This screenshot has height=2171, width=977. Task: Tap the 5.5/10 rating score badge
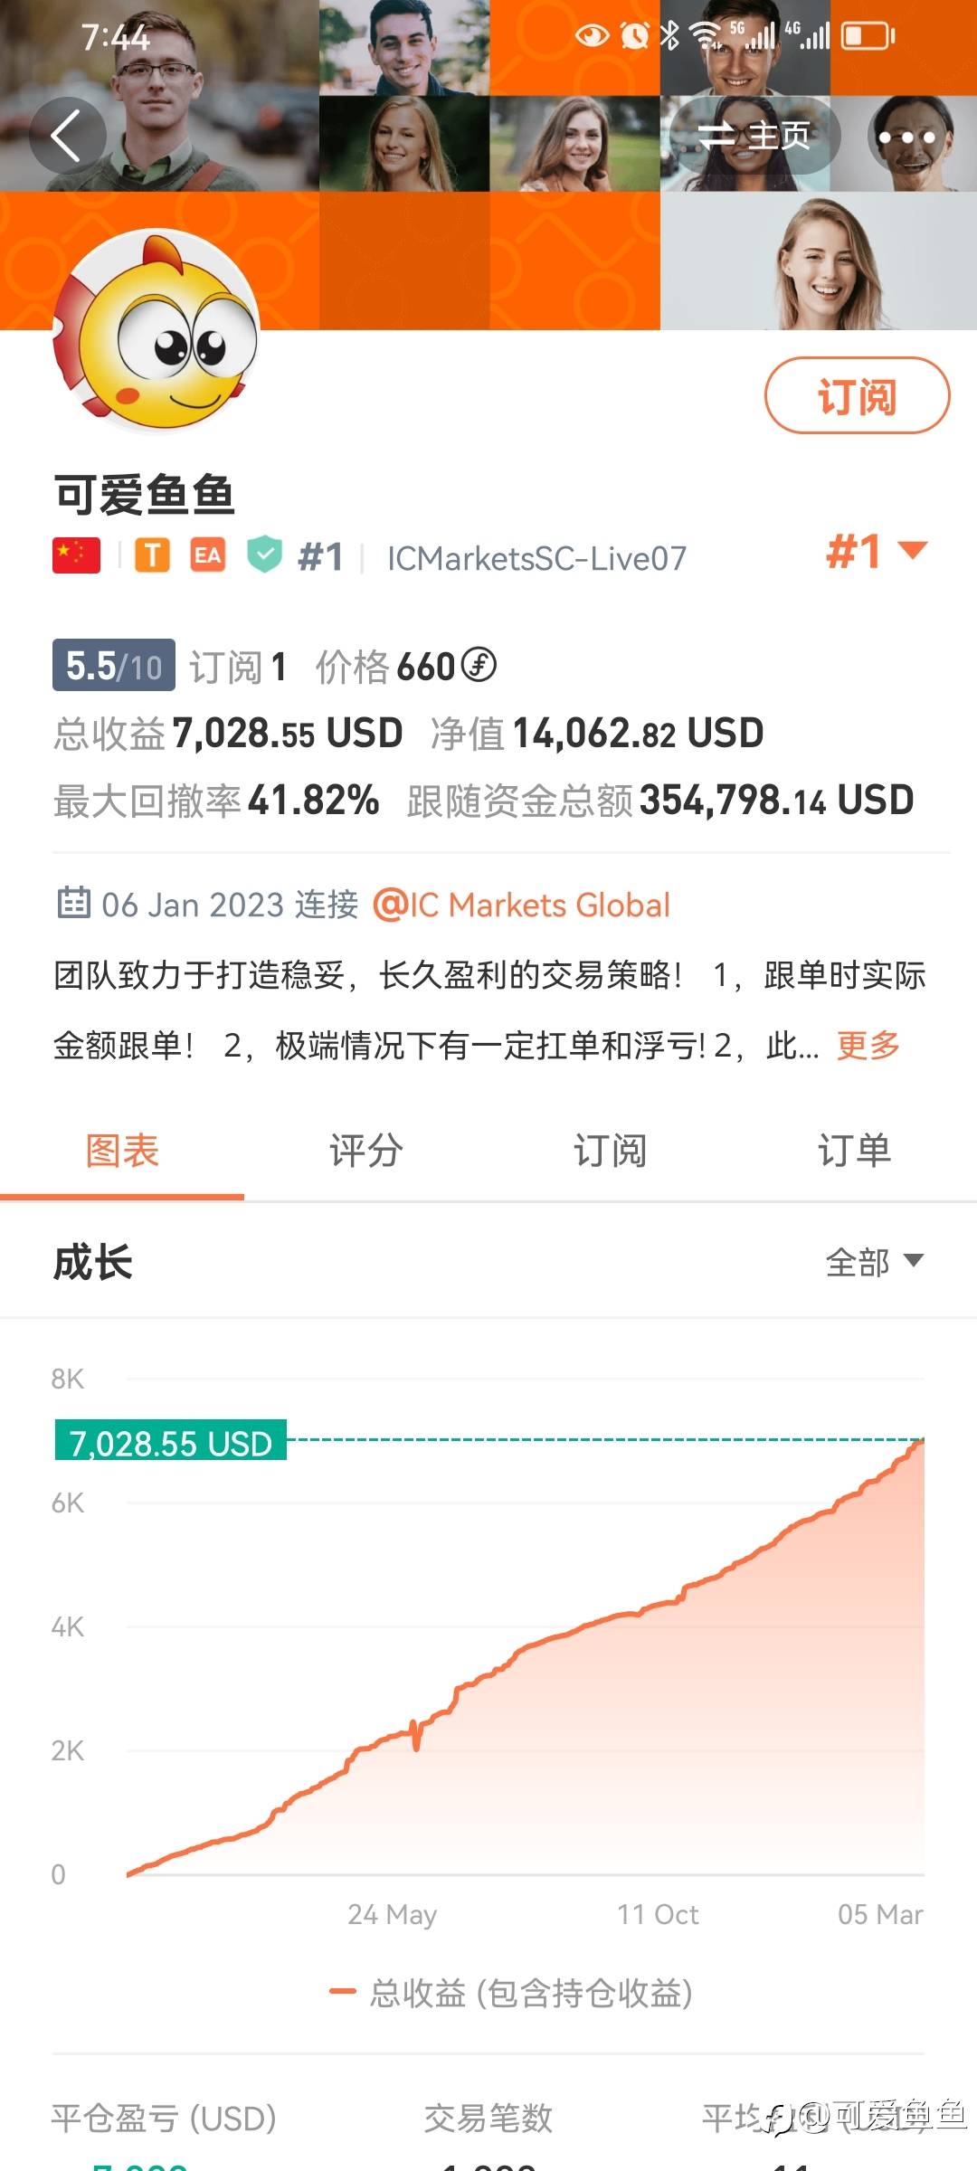coord(114,666)
